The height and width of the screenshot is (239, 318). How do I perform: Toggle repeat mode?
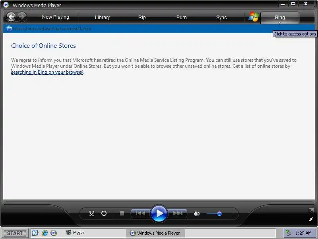click(104, 214)
